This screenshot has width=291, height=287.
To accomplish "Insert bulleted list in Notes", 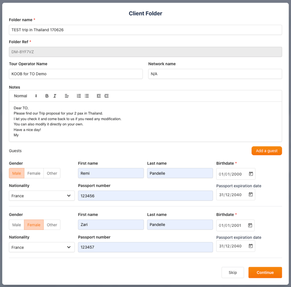I will point(87,96).
